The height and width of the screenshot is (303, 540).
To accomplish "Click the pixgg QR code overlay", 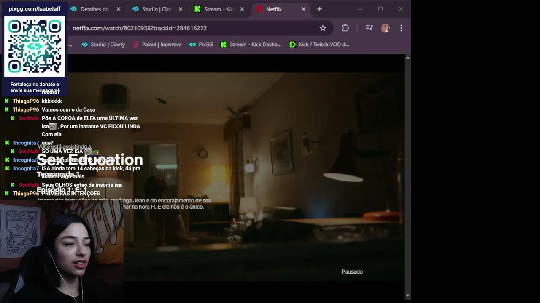I will [x=35, y=47].
